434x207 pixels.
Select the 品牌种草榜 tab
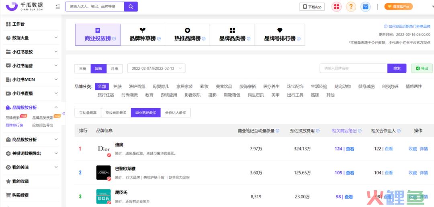tap(143, 34)
